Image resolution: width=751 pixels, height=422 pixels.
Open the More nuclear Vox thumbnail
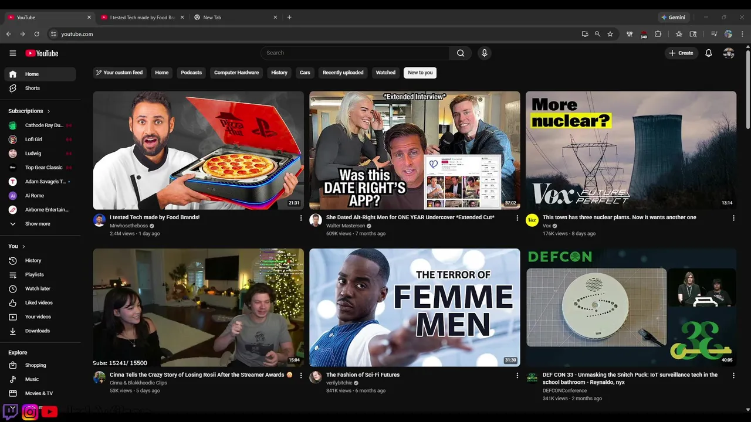point(631,150)
